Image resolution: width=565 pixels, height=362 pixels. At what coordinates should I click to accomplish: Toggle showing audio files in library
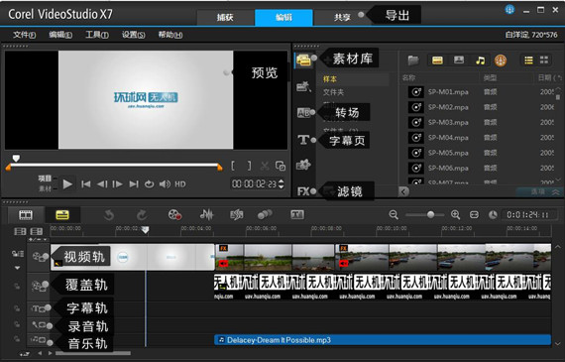tap(480, 60)
